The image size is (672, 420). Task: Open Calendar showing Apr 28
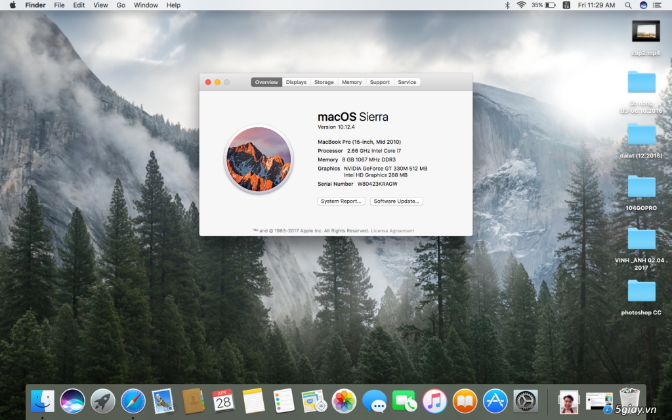point(223,401)
